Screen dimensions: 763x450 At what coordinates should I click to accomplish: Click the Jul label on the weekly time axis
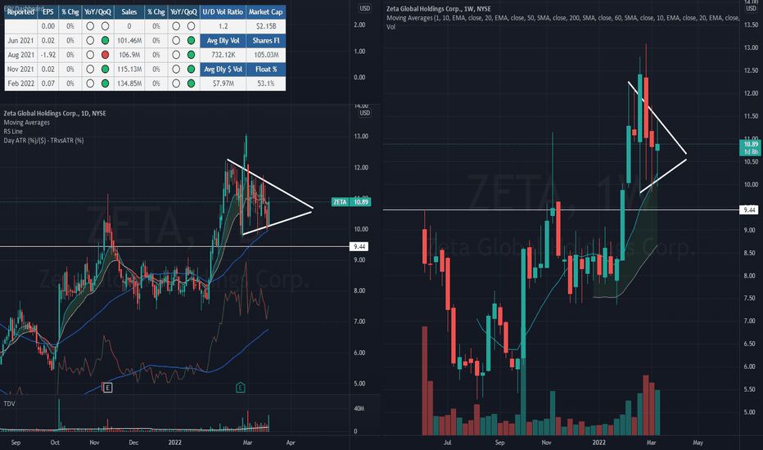[x=447, y=443]
